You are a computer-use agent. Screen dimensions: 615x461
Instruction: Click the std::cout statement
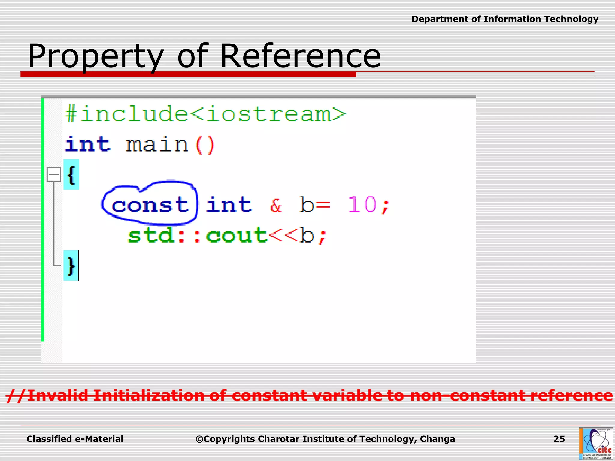point(227,235)
